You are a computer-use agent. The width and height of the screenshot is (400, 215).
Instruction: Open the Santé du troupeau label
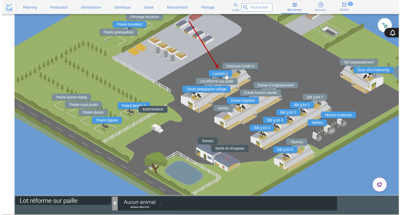click(x=230, y=148)
